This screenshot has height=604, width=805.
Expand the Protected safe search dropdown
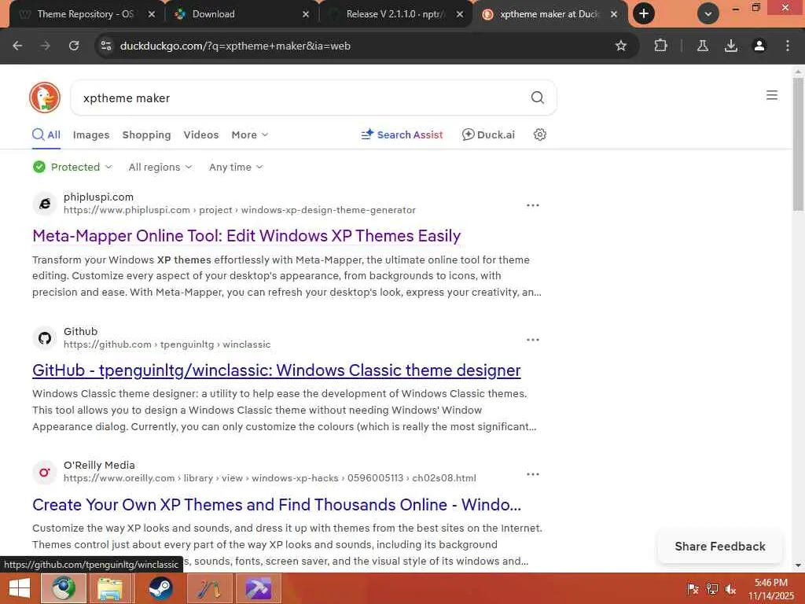click(x=72, y=167)
